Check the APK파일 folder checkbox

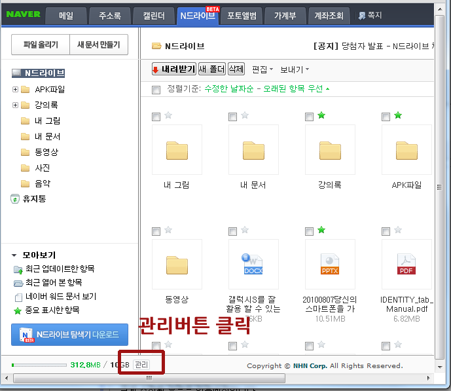pyautogui.click(x=386, y=117)
